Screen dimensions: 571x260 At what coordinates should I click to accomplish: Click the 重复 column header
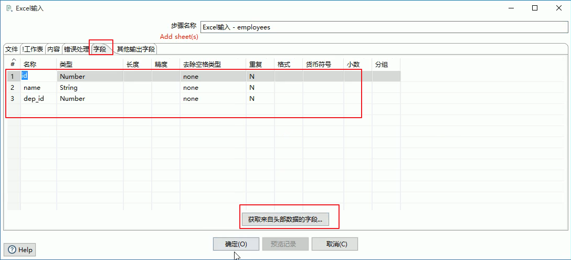tap(260, 65)
